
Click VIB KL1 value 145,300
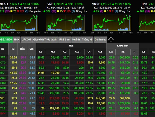point(100,98)
